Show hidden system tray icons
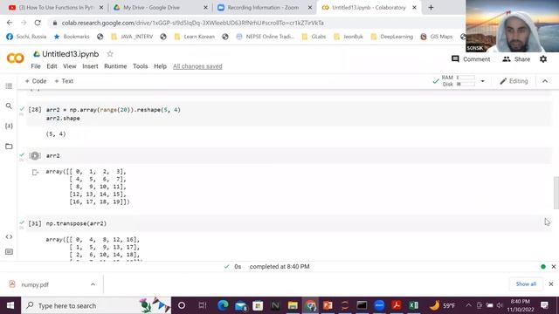559x314 pixels. (468, 305)
